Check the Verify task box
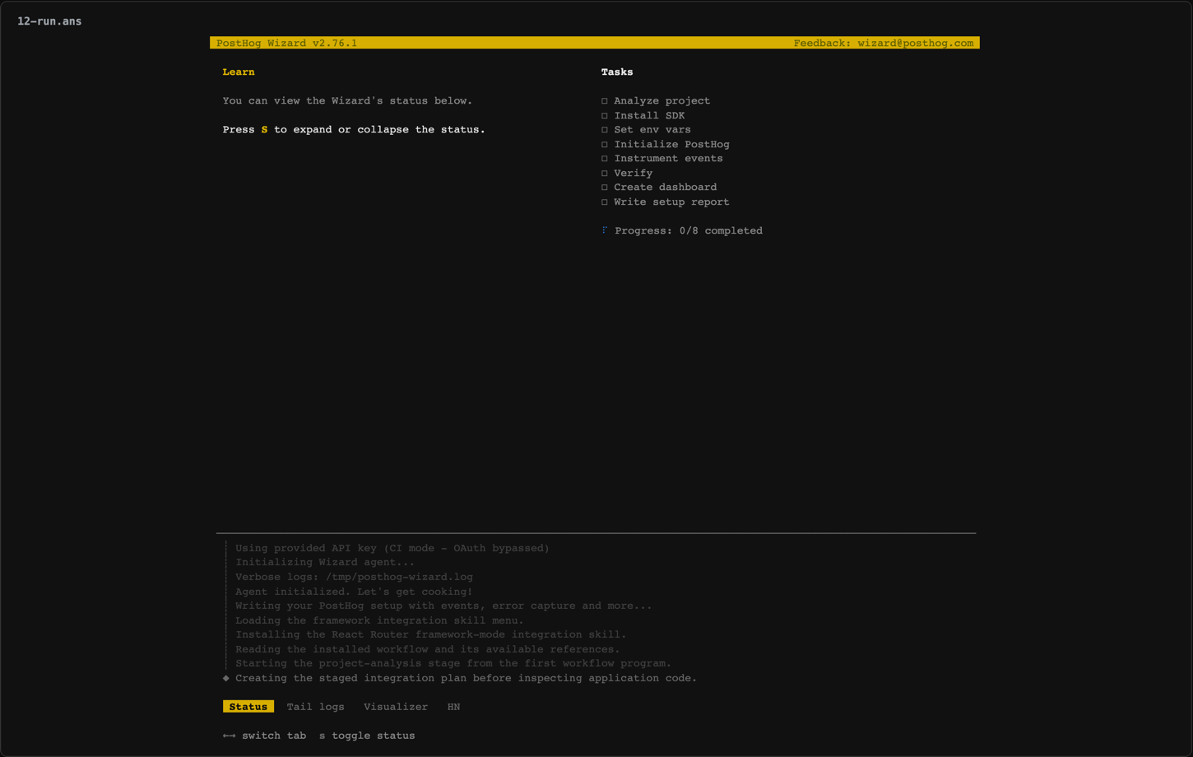 (605, 174)
